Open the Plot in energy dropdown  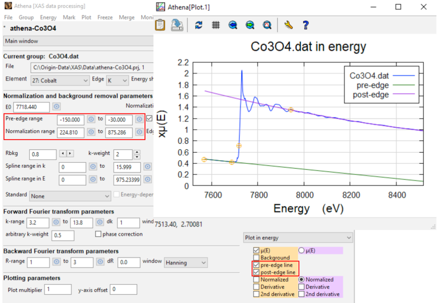(298, 238)
